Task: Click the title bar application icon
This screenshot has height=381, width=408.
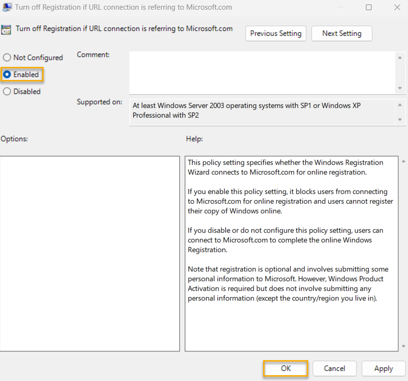Action: pyautogui.click(x=6, y=7)
